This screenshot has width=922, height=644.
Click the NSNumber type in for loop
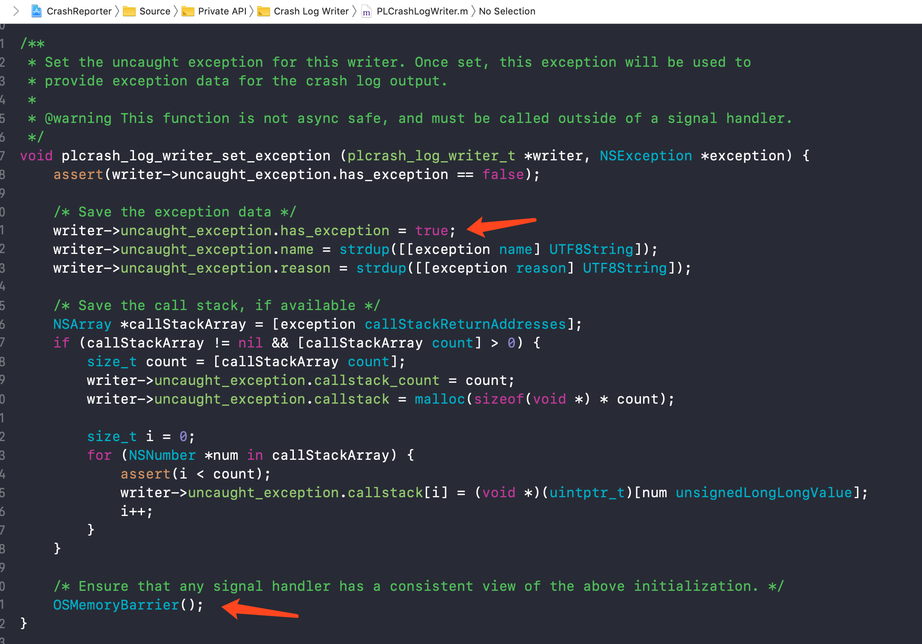click(162, 455)
